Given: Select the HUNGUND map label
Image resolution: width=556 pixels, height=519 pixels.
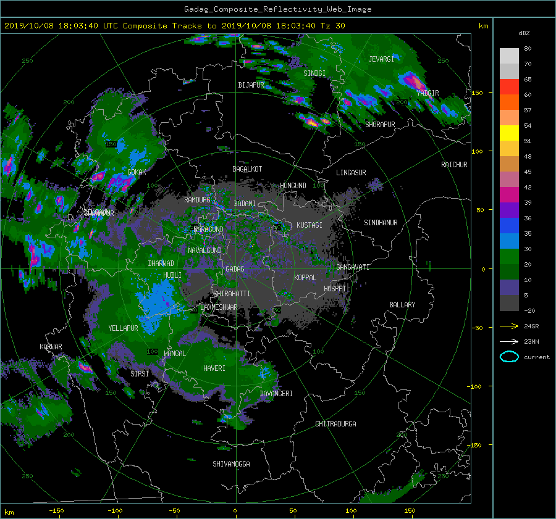Looking at the screenshot, I should click(x=293, y=186).
